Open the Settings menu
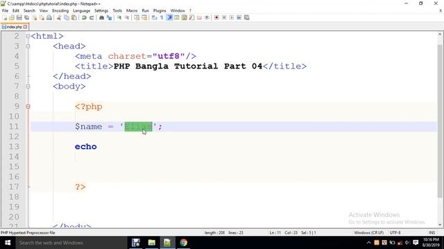Viewport: 444px width, 249px height. click(x=101, y=10)
